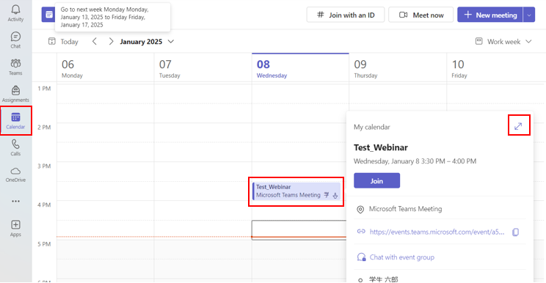The height and width of the screenshot is (283, 546).
Task: Open New meeting options arrow
Action: pos(529,15)
